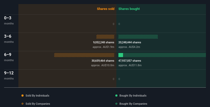Click the solid green individuals segment in 6–9 months
210x107 pixels.
coord(121,55)
